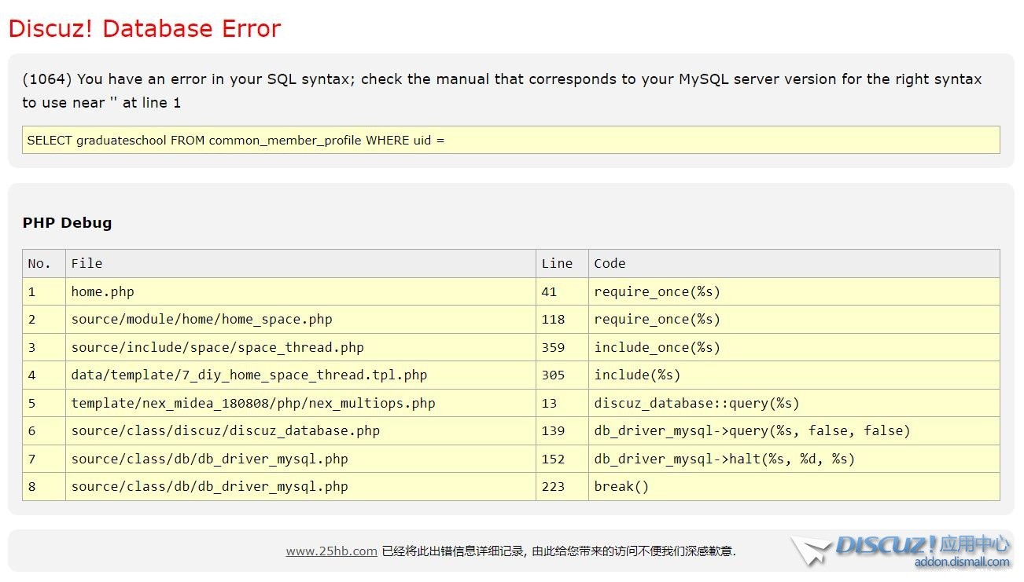
Task: Click the www.25hb.com link
Action: pyautogui.click(x=331, y=551)
